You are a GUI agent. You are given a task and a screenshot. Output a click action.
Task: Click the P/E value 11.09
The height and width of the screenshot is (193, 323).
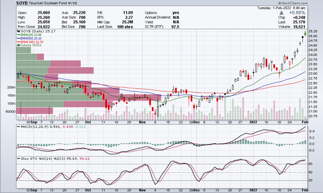[x=128, y=13]
